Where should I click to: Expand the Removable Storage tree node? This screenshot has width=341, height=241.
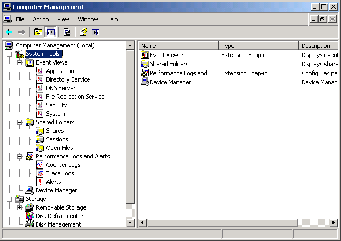20,207
